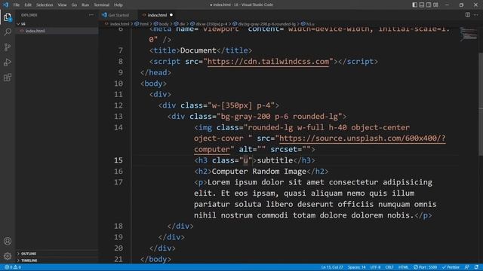483x271 pixels.
Task: Click line number 13 in gutter
Action: coord(118,117)
